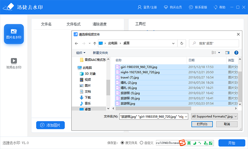Click the 此电脑 path segment
Viewport: 248px width, 149px height.
pos(113,43)
